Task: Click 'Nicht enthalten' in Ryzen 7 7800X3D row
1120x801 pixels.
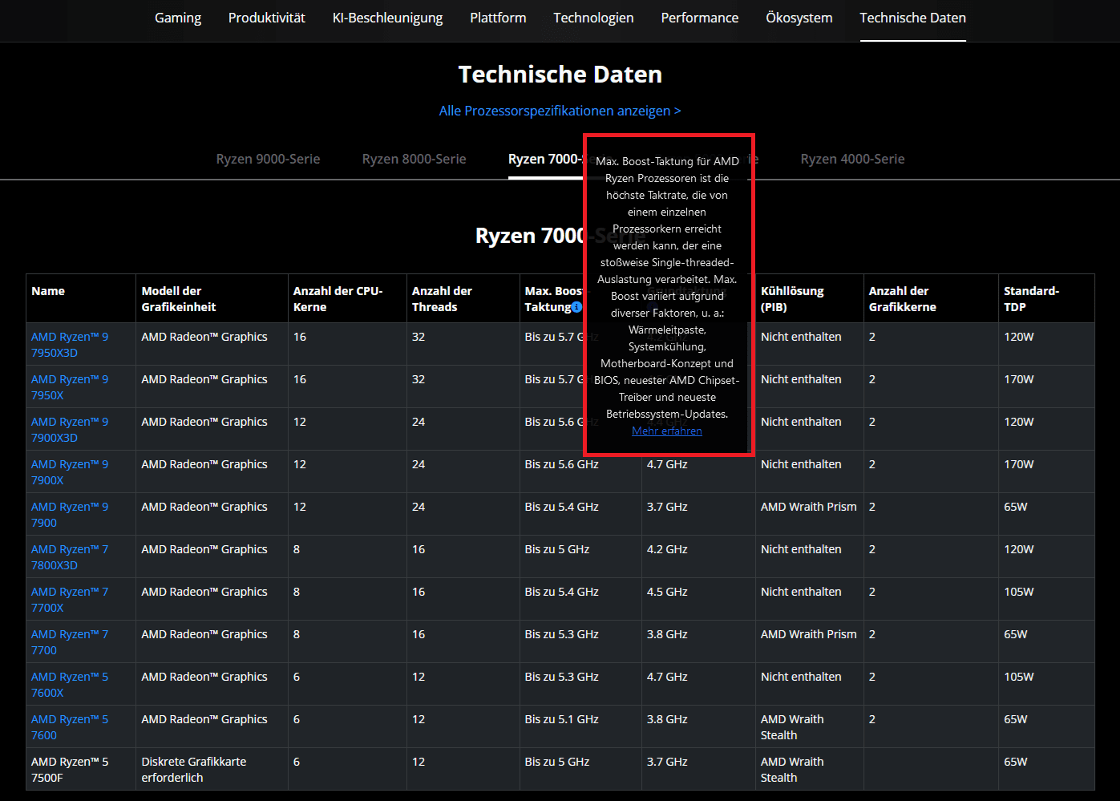Action: point(801,549)
